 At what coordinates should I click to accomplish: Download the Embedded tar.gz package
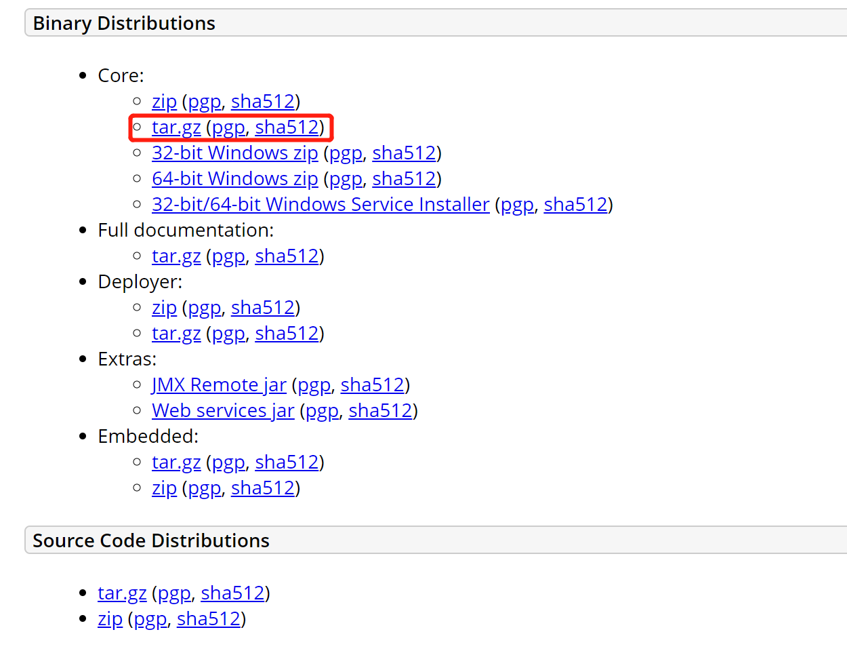coord(175,462)
